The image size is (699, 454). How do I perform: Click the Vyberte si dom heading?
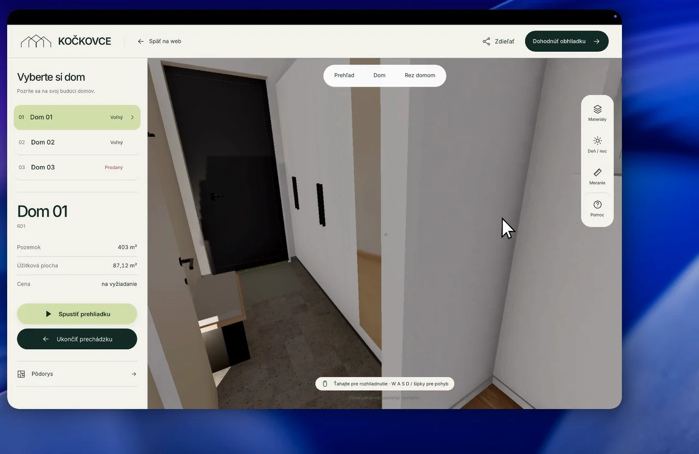[51, 77]
